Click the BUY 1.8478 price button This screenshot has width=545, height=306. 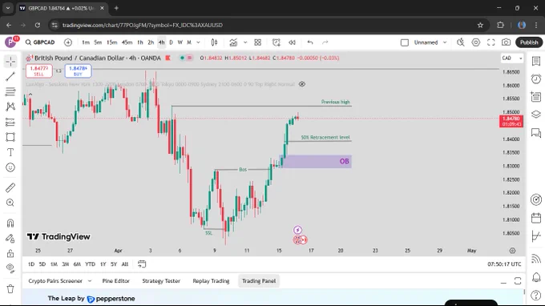pyautogui.click(x=78, y=70)
